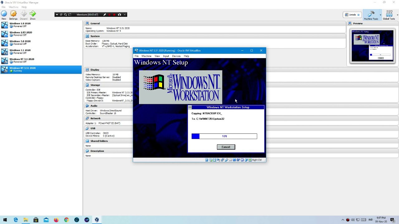Click the recorder pencil draw icon
This screenshot has height=224, width=399.
tap(105, 15)
